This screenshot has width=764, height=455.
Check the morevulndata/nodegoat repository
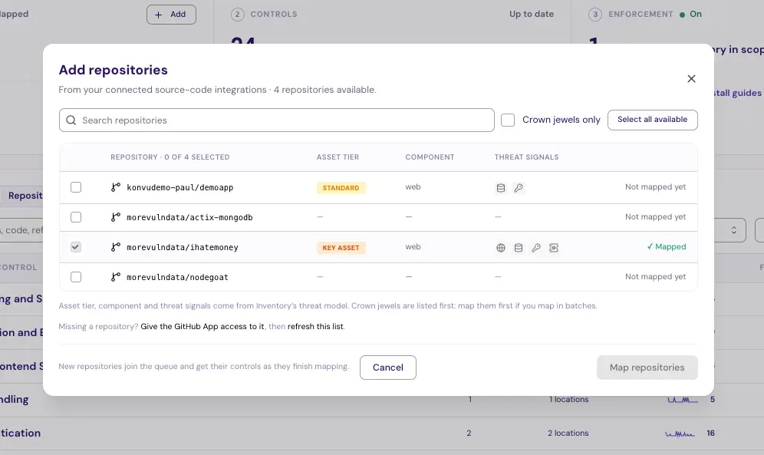[75, 277]
